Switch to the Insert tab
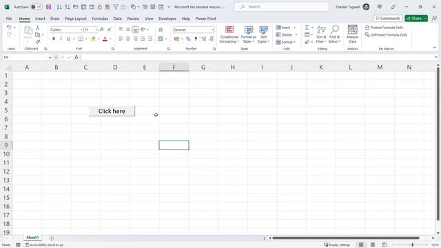The height and width of the screenshot is (248, 441). tap(40, 19)
